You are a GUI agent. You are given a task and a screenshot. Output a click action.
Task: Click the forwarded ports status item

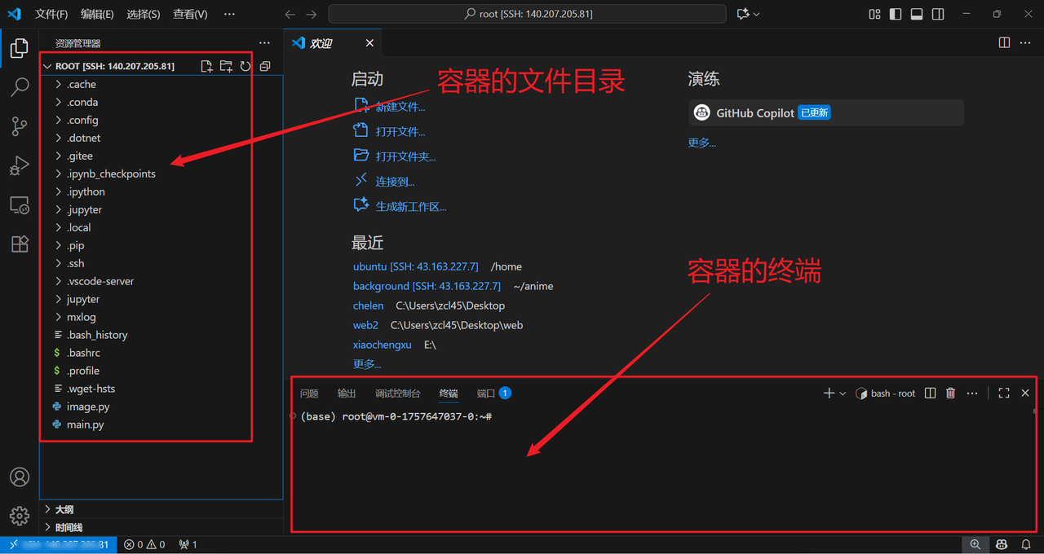pyautogui.click(x=188, y=544)
